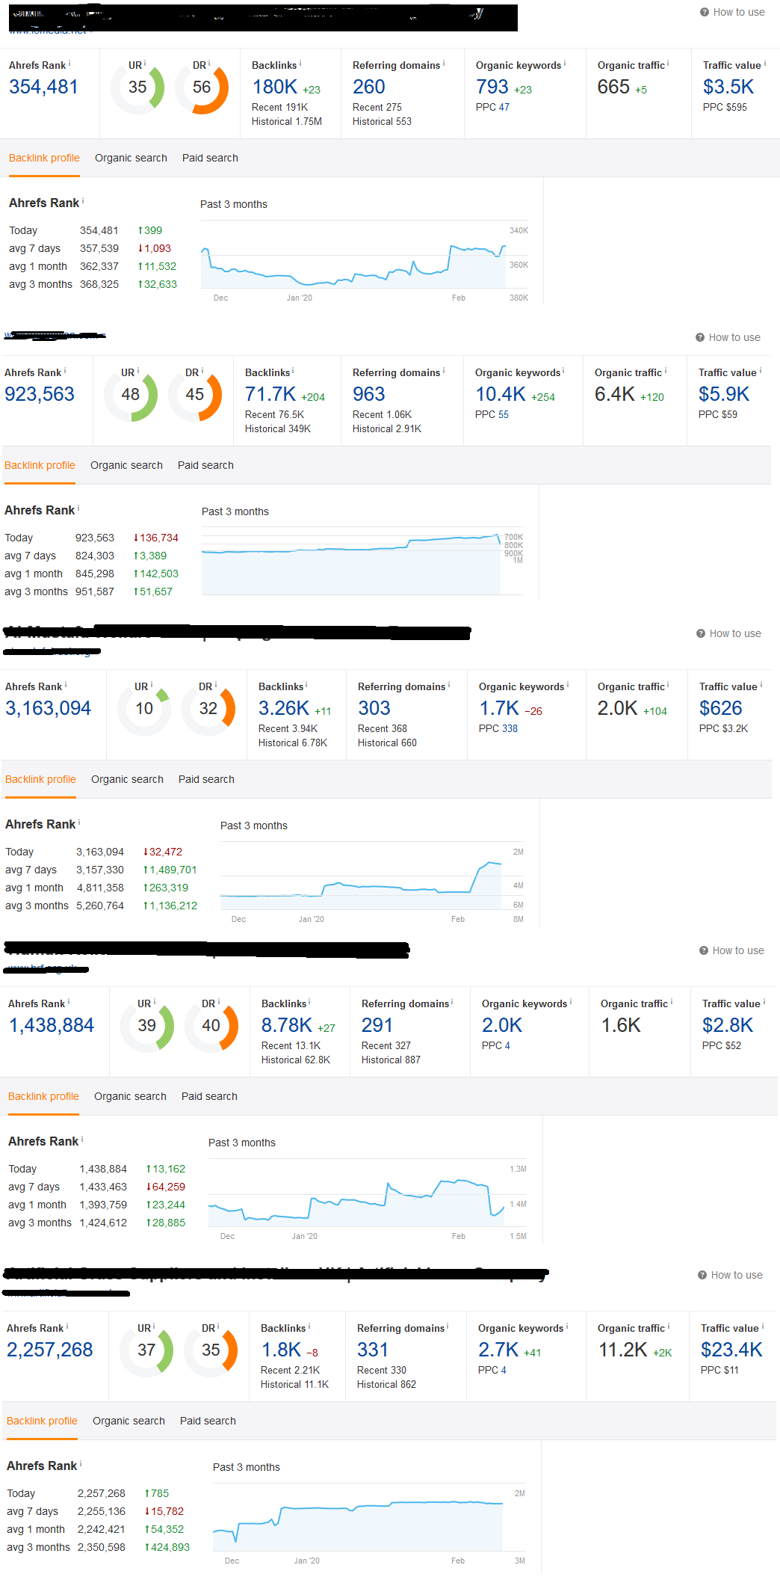The width and height of the screenshot is (780, 1577).
Task: Click the info icon beside Organic keywords above 10.4K
Action: 563,371
